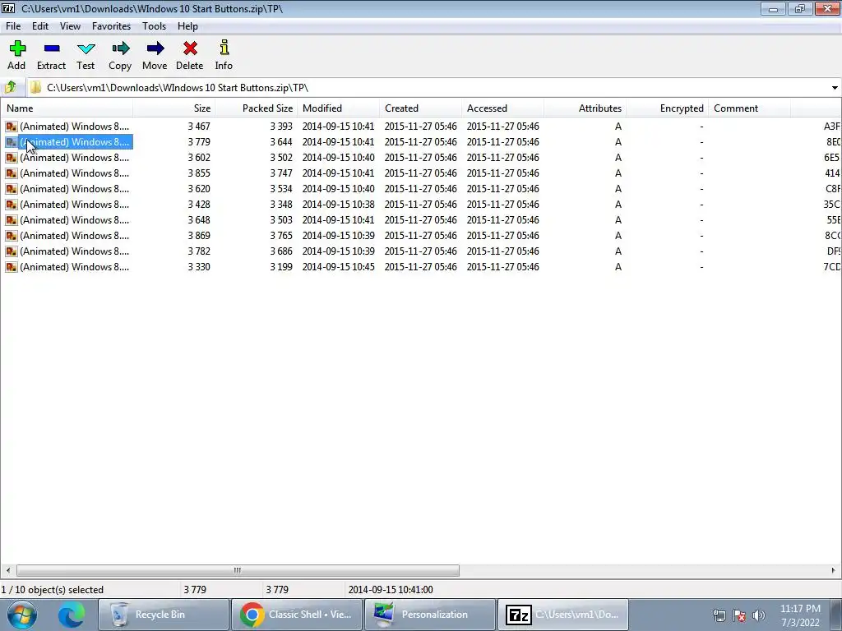This screenshot has height=631, width=842.
Task: Sort by the Accessed column header
Action: point(502,108)
